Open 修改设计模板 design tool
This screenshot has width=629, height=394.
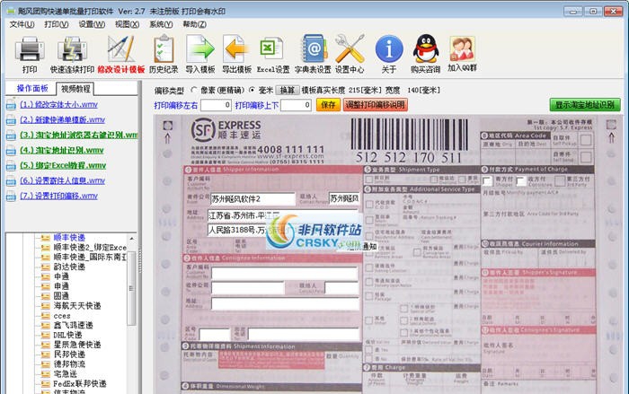pyautogui.click(x=120, y=48)
